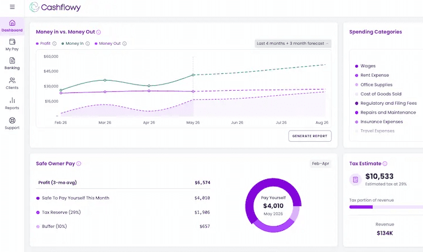Image resolution: width=423 pixels, height=252 pixels.
Task: Expand the Last 4 months + 3 month forecast dropdown
Action: pyautogui.click(x=293, y=44)
